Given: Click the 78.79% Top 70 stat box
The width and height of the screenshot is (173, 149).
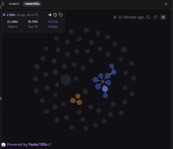Looking at the screenshot, I should [33, 24].
